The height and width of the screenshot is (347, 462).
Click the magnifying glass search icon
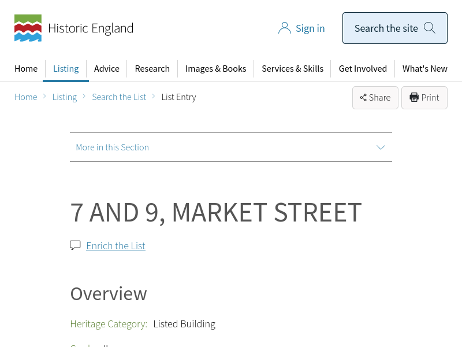(430, 28)
